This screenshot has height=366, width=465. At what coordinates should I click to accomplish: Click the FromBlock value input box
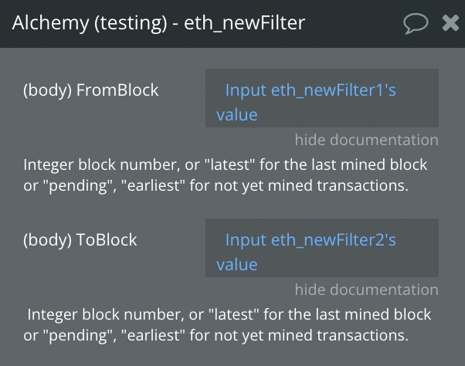click(x=322, y=98)
